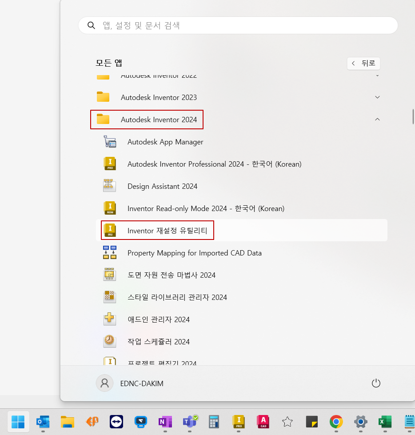Open the orange EP app on taskbar
Image resolution: width=415 pixels, height=435 pixels.
pos(92,422)
